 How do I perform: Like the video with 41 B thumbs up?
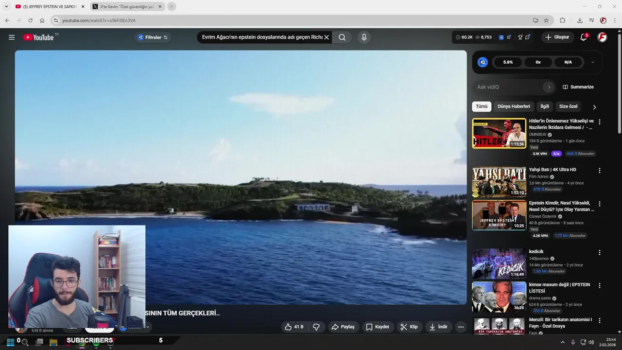(x=294, y=327)
